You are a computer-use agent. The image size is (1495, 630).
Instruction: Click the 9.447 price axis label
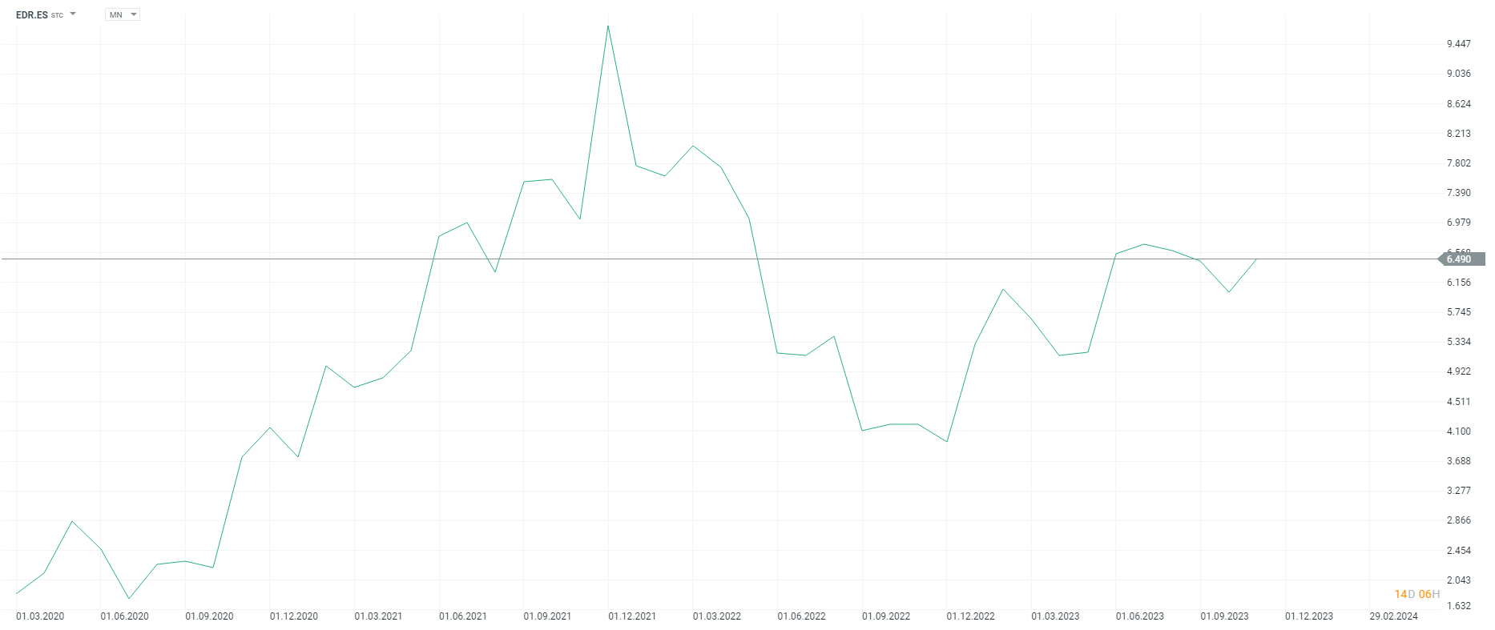1459,44
